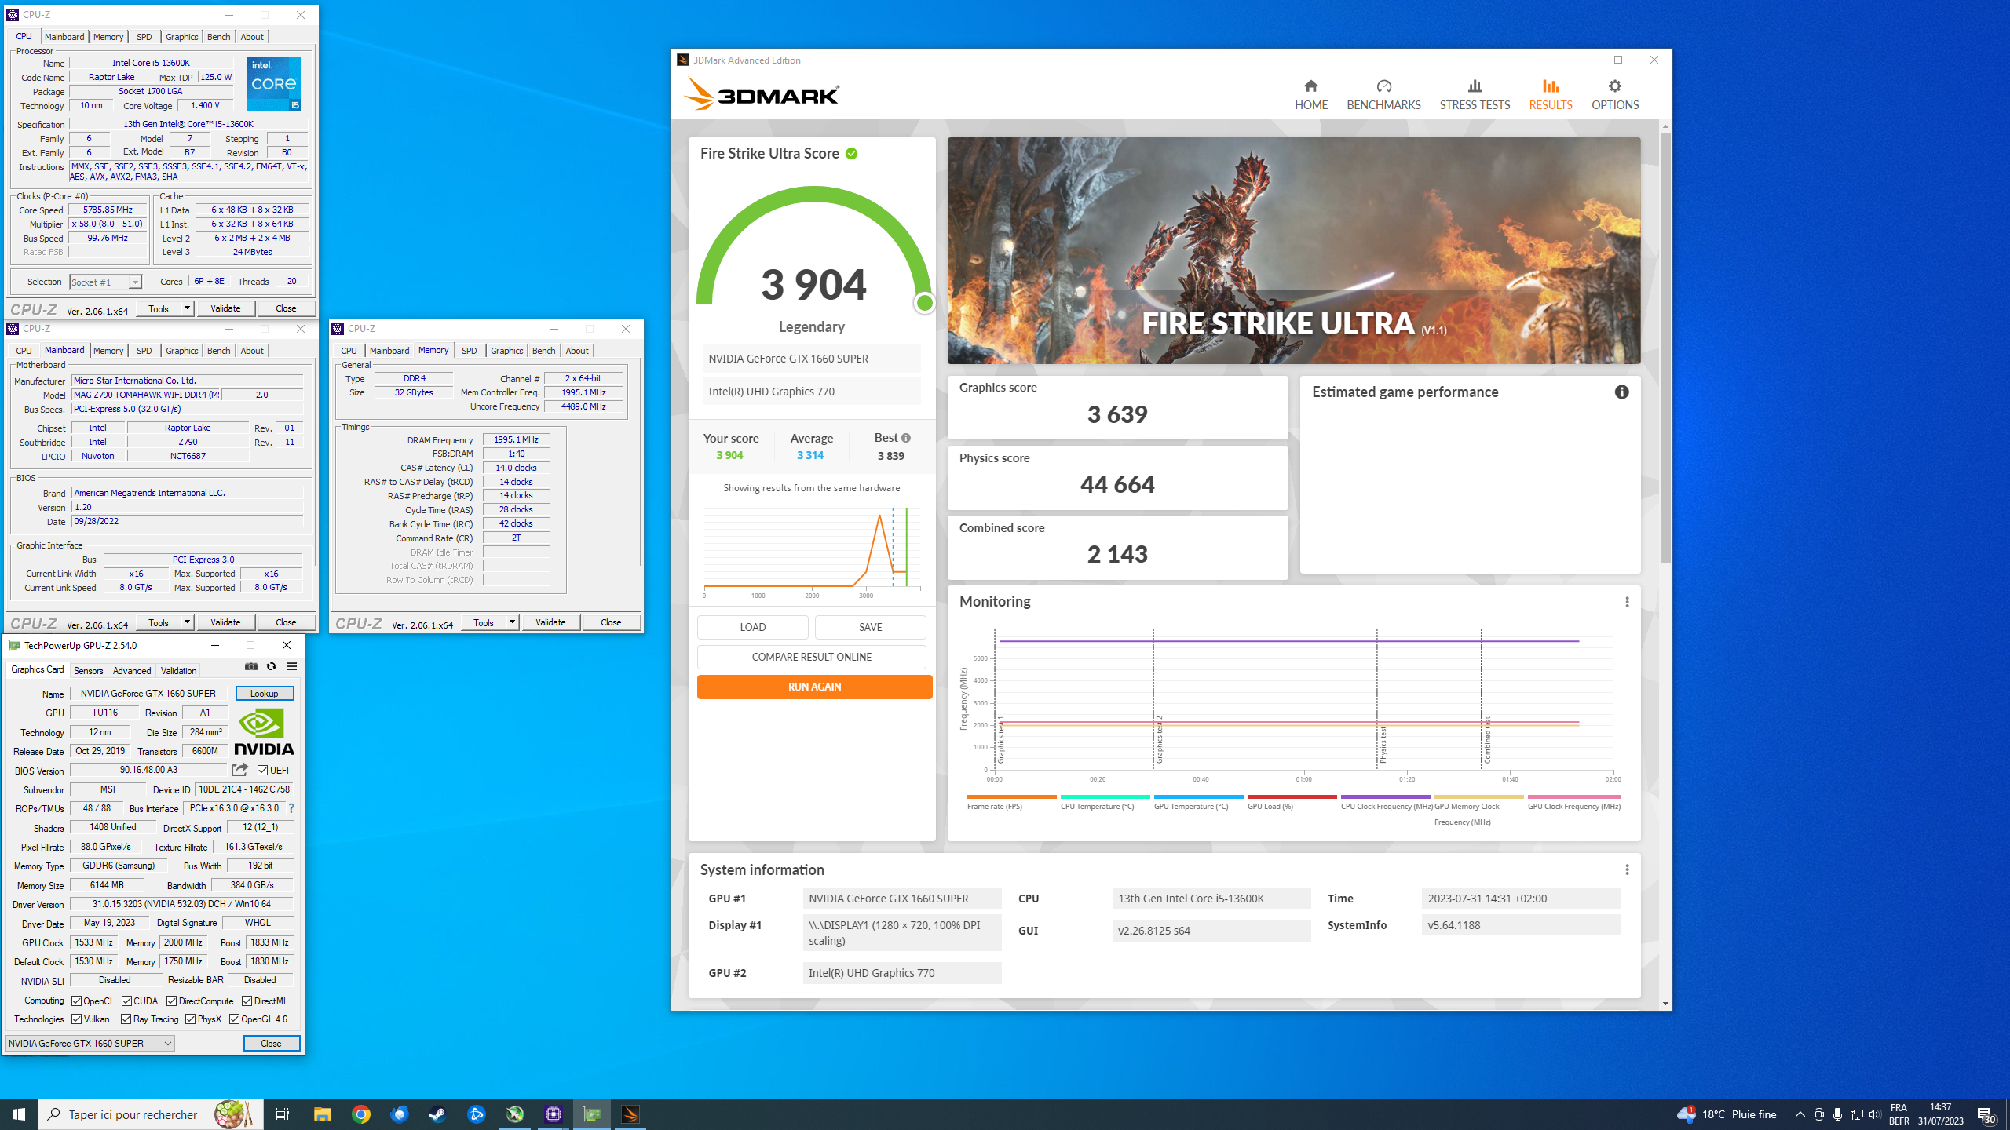Toggle DirectCompute checkbox in GPU-Z
The height and width of the screenshot is (1130, 2010).
pos(172,1001)
